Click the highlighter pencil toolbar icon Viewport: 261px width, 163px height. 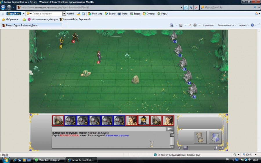click(x=78, y=14)
